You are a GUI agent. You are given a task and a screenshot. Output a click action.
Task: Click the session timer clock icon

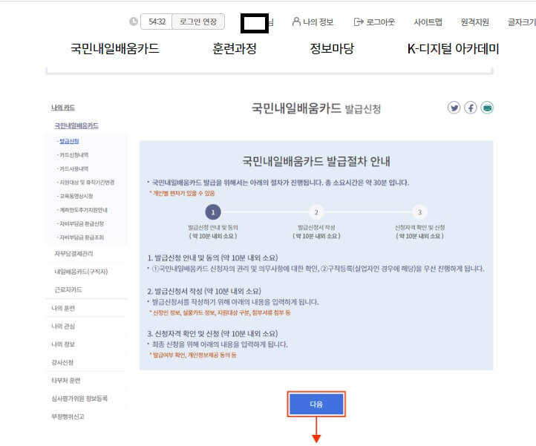134,22
